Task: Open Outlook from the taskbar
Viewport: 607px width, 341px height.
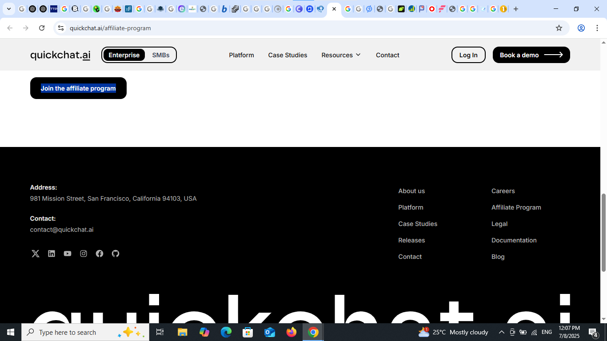Action: pos(270,332)
